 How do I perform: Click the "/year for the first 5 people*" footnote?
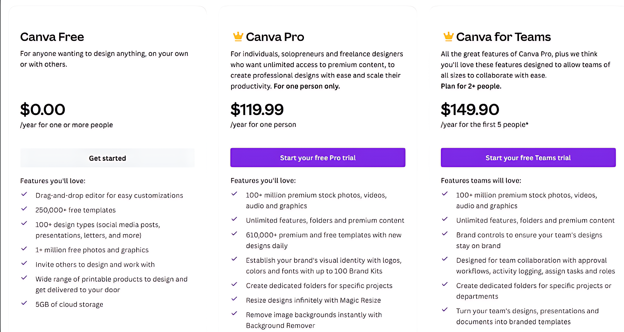pyautogui.click(x=485, y=124)
